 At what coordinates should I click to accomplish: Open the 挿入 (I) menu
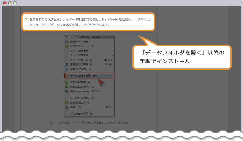(97, 37)
